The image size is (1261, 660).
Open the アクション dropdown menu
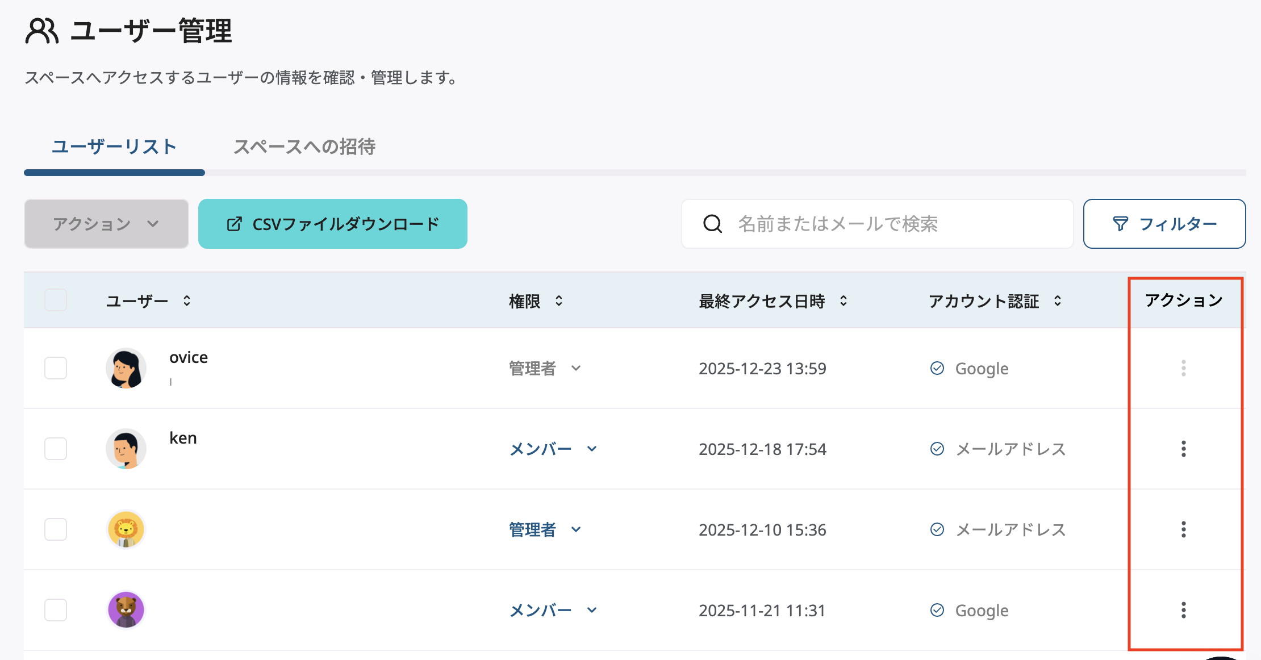[x=106, y=224]
